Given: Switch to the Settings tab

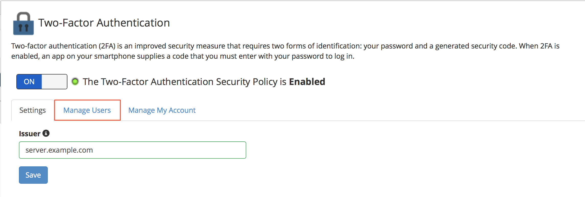Looking at the screenshot, I should (32, 110).
